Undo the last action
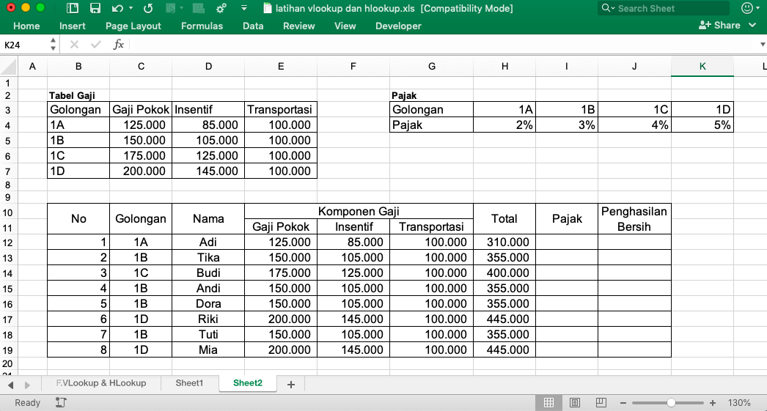767x411 pixels. [x=117, y=8]
